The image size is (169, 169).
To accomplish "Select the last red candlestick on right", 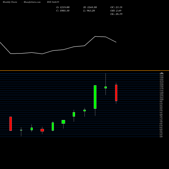I will point(116,93).
